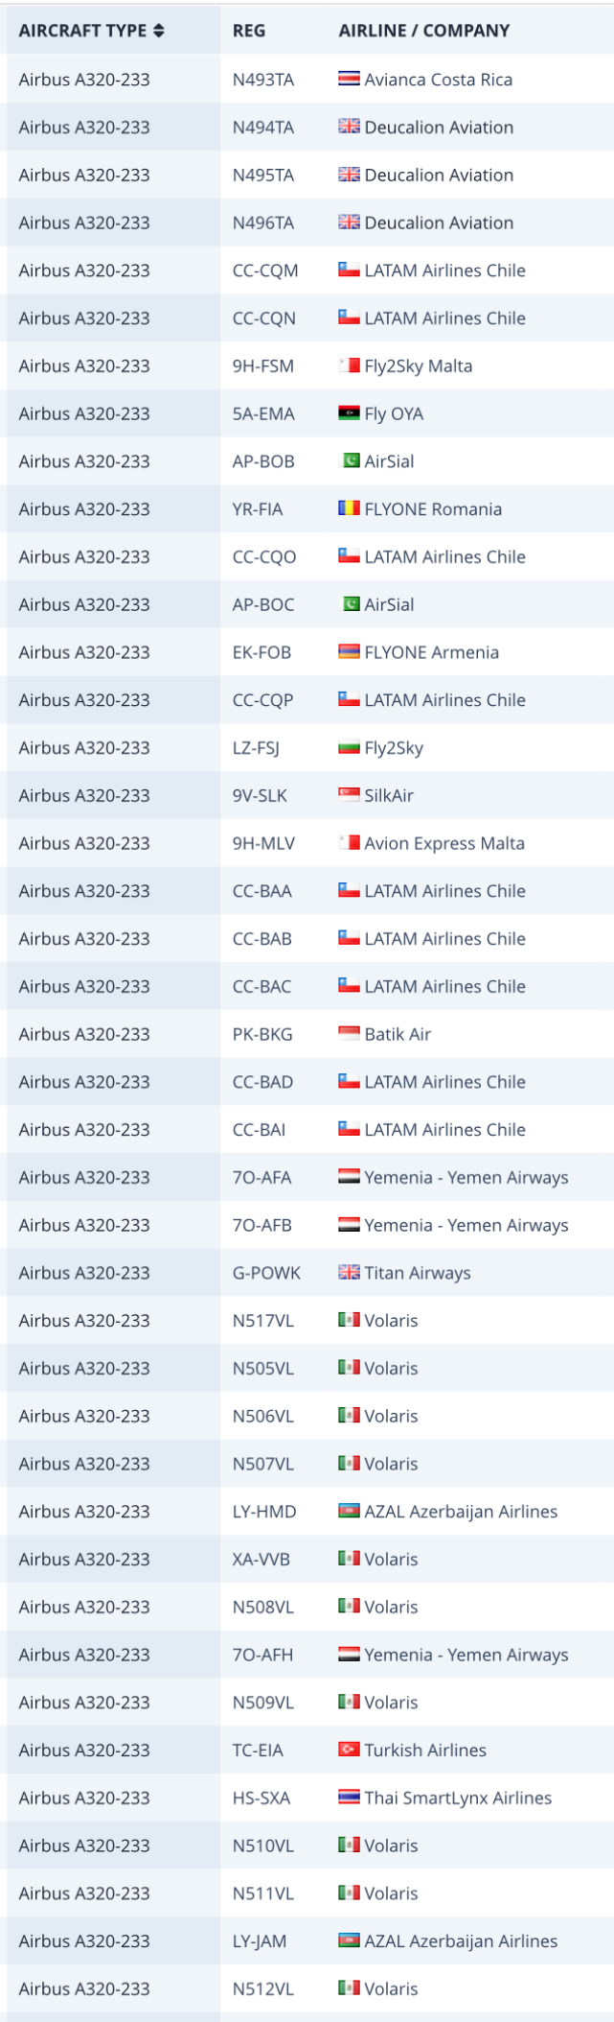
Task: Open the Thai SmartLynx Airlines link
Action: click(458, 1799)
